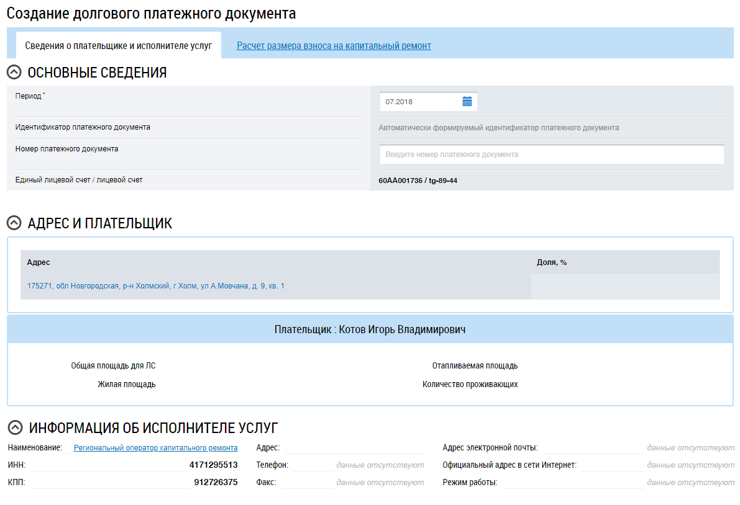Click the КПП value 912726375
This screenshot has height=505, width=740.
(215, 482)
